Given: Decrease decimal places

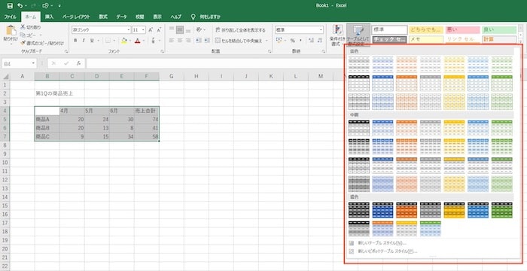Looking at the screenshot, I should point(320,41).
